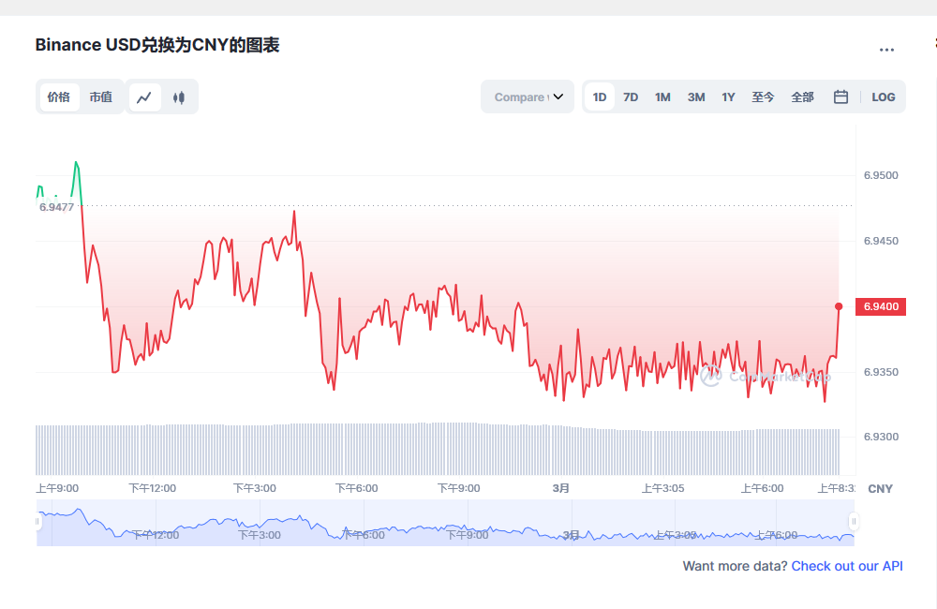Click the 6.9450 y-axis label
Screen dimensions: 937x609
click(881, 241)
